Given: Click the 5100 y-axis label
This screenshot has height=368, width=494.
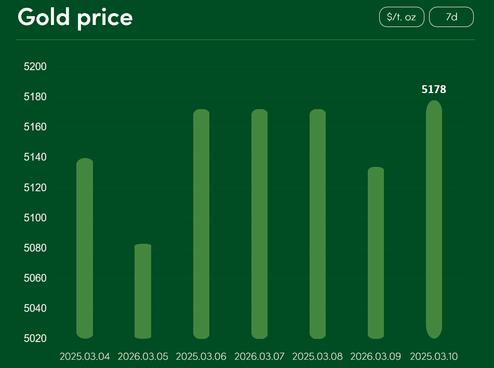Looking at the screenshot, I should tap(35, 218).
